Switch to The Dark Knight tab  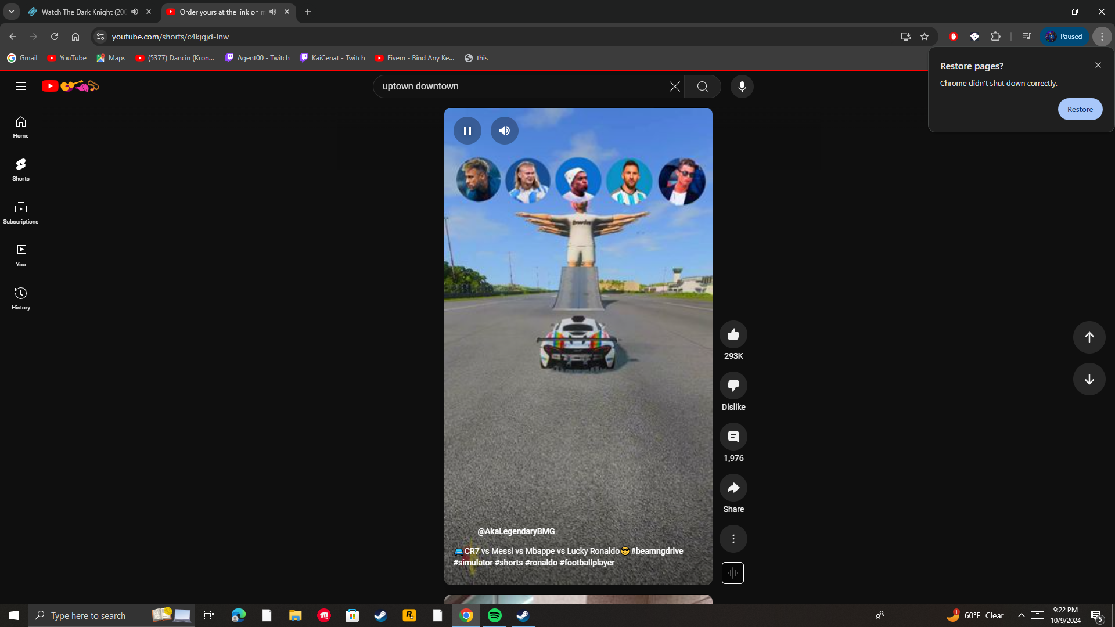pos(81,12)
